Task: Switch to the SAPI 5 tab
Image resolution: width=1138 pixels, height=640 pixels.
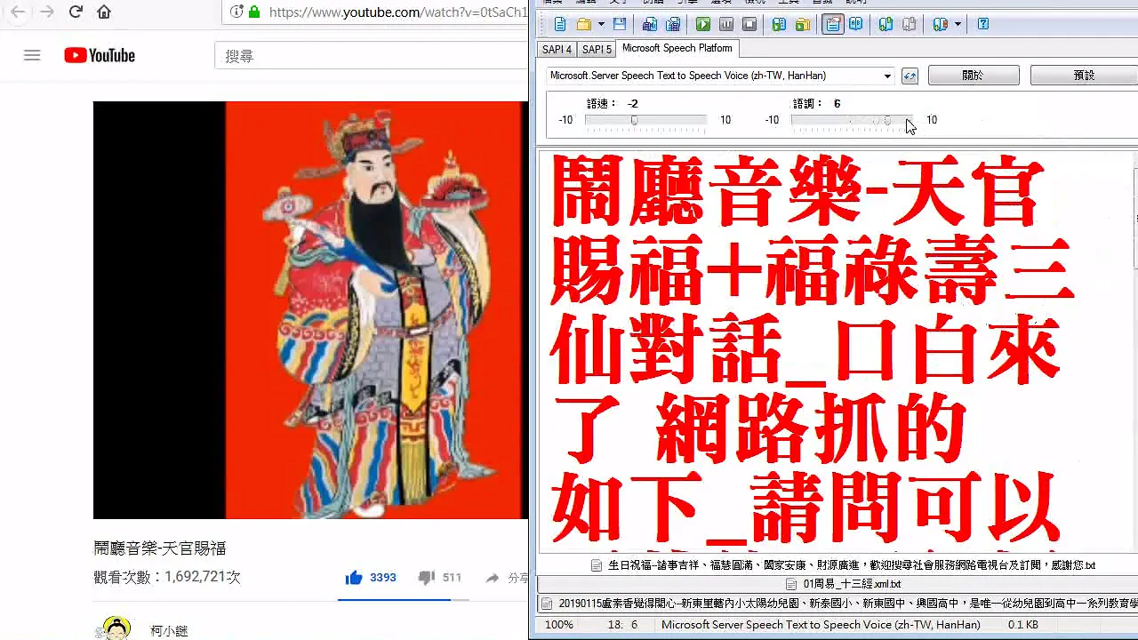Action: coord(597,50)
